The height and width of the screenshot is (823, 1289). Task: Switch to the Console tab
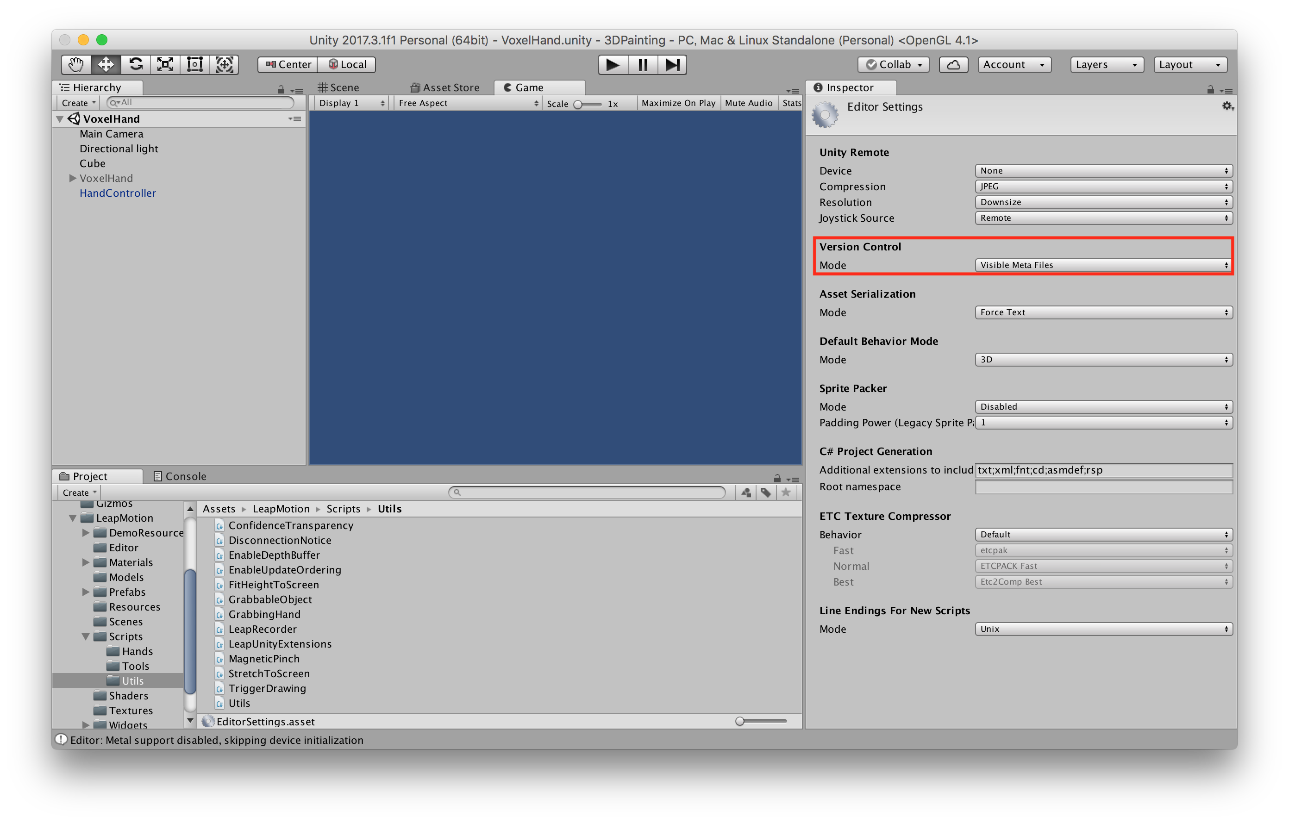click(180, 476)
